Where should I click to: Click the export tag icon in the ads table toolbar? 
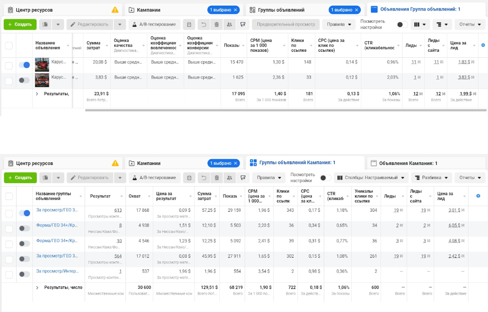[x=243, y=24]
